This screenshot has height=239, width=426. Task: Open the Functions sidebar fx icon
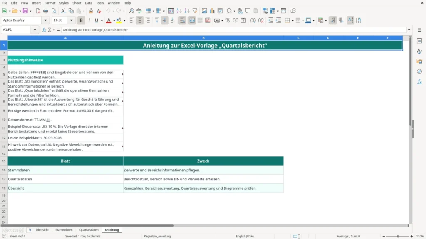tap(419, 82)
